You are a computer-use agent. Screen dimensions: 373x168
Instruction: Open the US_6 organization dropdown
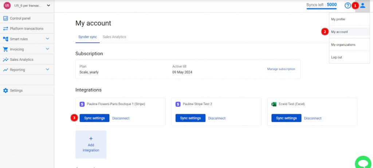click(27, 5)
